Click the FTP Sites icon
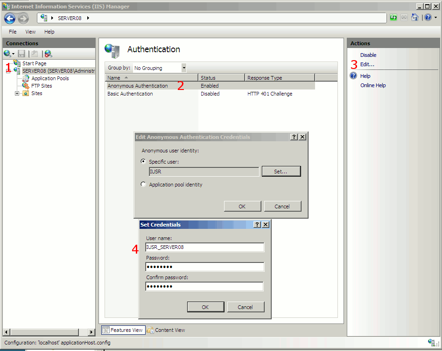The height and width of the screenshot is (351, 442). point(26,86)
